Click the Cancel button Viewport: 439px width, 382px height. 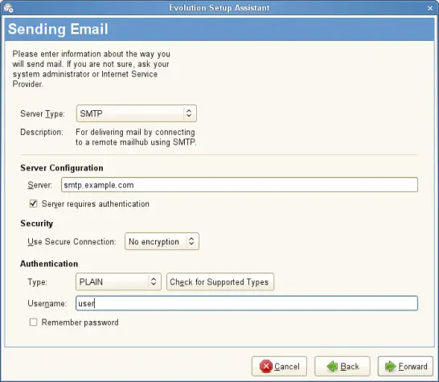pyautogui.click(x=279, y=366)
